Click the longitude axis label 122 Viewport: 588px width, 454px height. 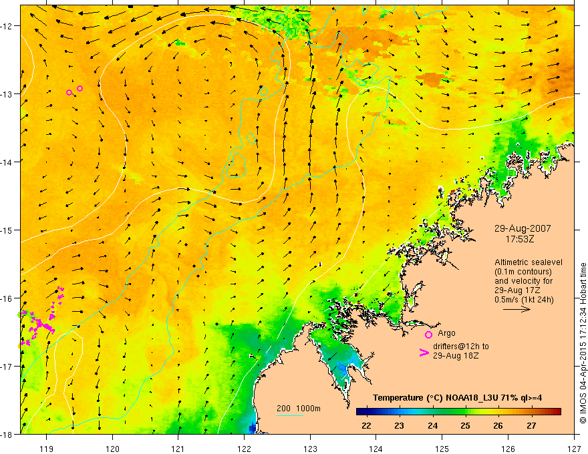[x=244, y=449]
